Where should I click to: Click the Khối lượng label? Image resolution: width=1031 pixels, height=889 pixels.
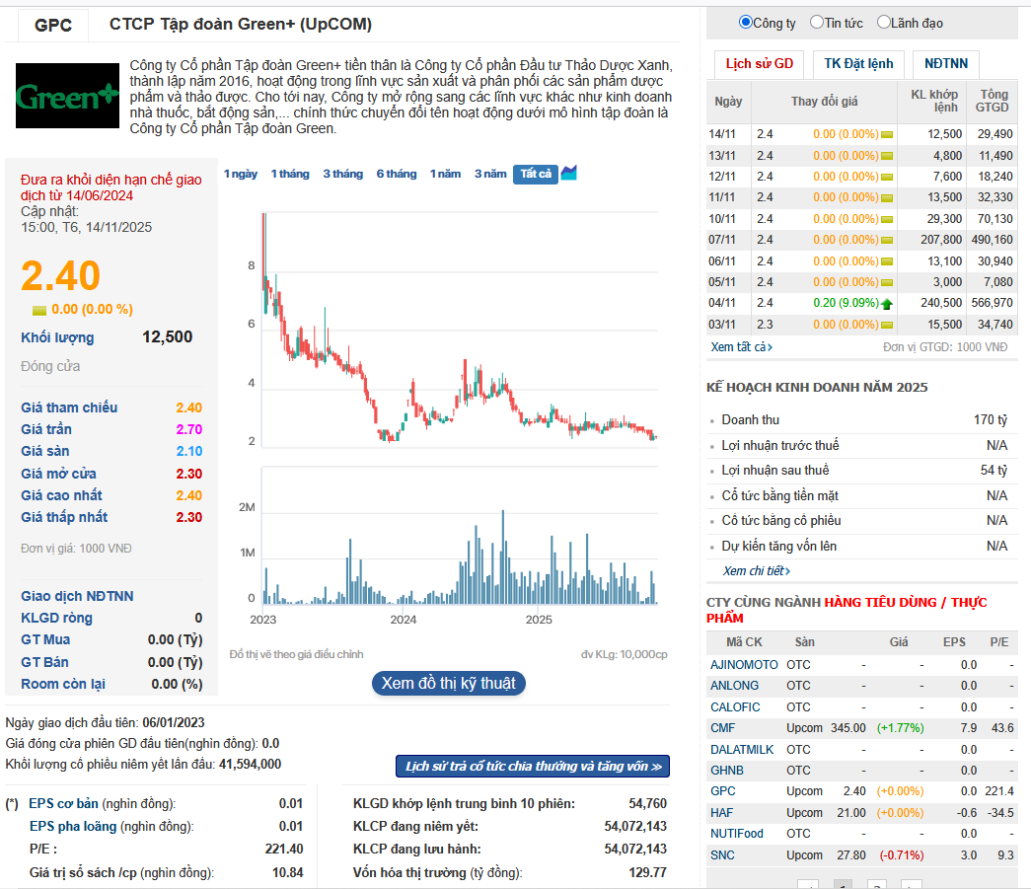[x=57, y=337]
